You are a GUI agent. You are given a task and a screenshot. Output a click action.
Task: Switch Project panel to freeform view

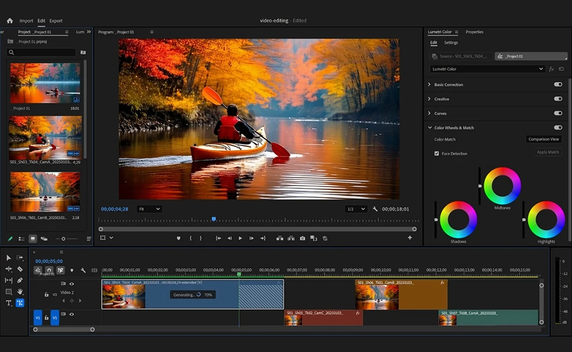coord(44,239)
